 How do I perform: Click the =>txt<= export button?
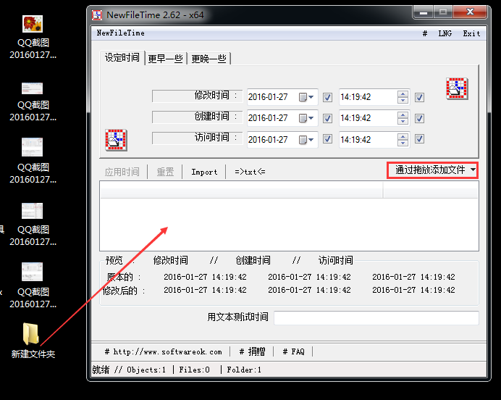[x=250, y=172]
